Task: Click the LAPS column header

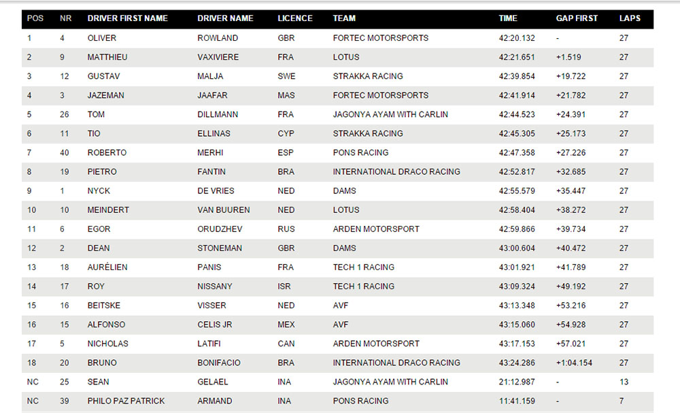Action: pyautogui.click(x=630, y=18)
